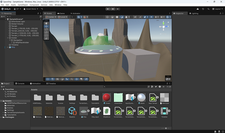The height and width of the screenshot is (133, 225).
Task: Select the Rect transform tool
Action: point(46,35)
